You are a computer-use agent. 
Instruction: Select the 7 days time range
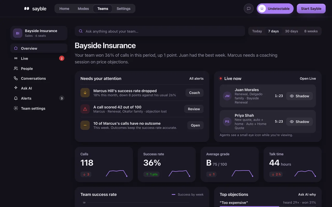pos(273,31)
